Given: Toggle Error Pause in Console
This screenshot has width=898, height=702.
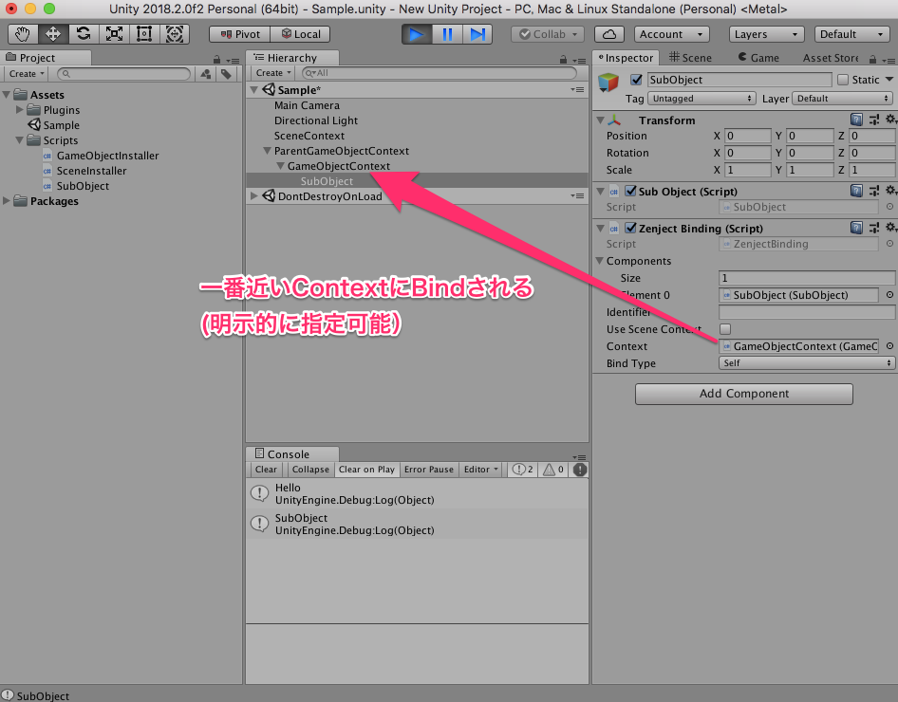Looking at the screenshot, I should click(428, 470).
